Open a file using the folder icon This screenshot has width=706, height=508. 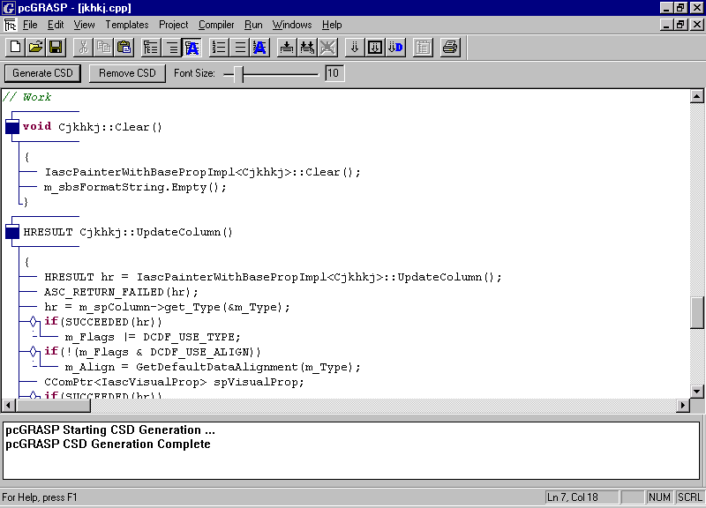tap(35, 48)
